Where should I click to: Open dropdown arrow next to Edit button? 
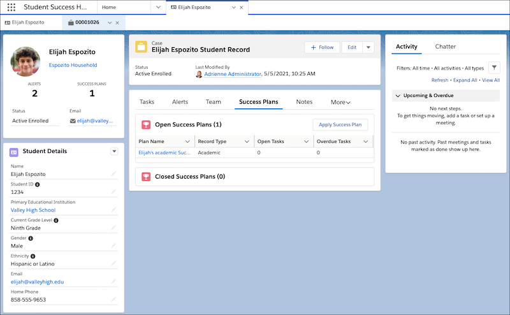pyautogui.click(x=368, y=47)
